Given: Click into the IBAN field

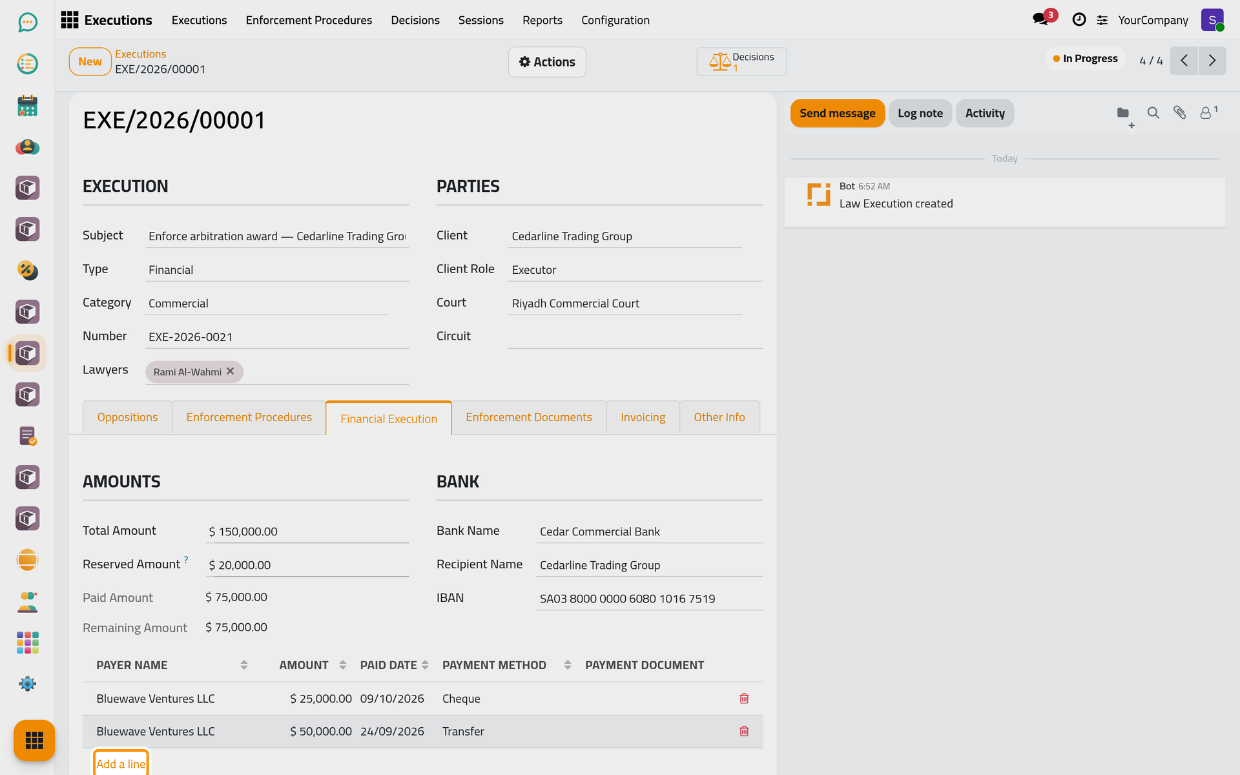Looking at the screenshot, I should [650, 599].
